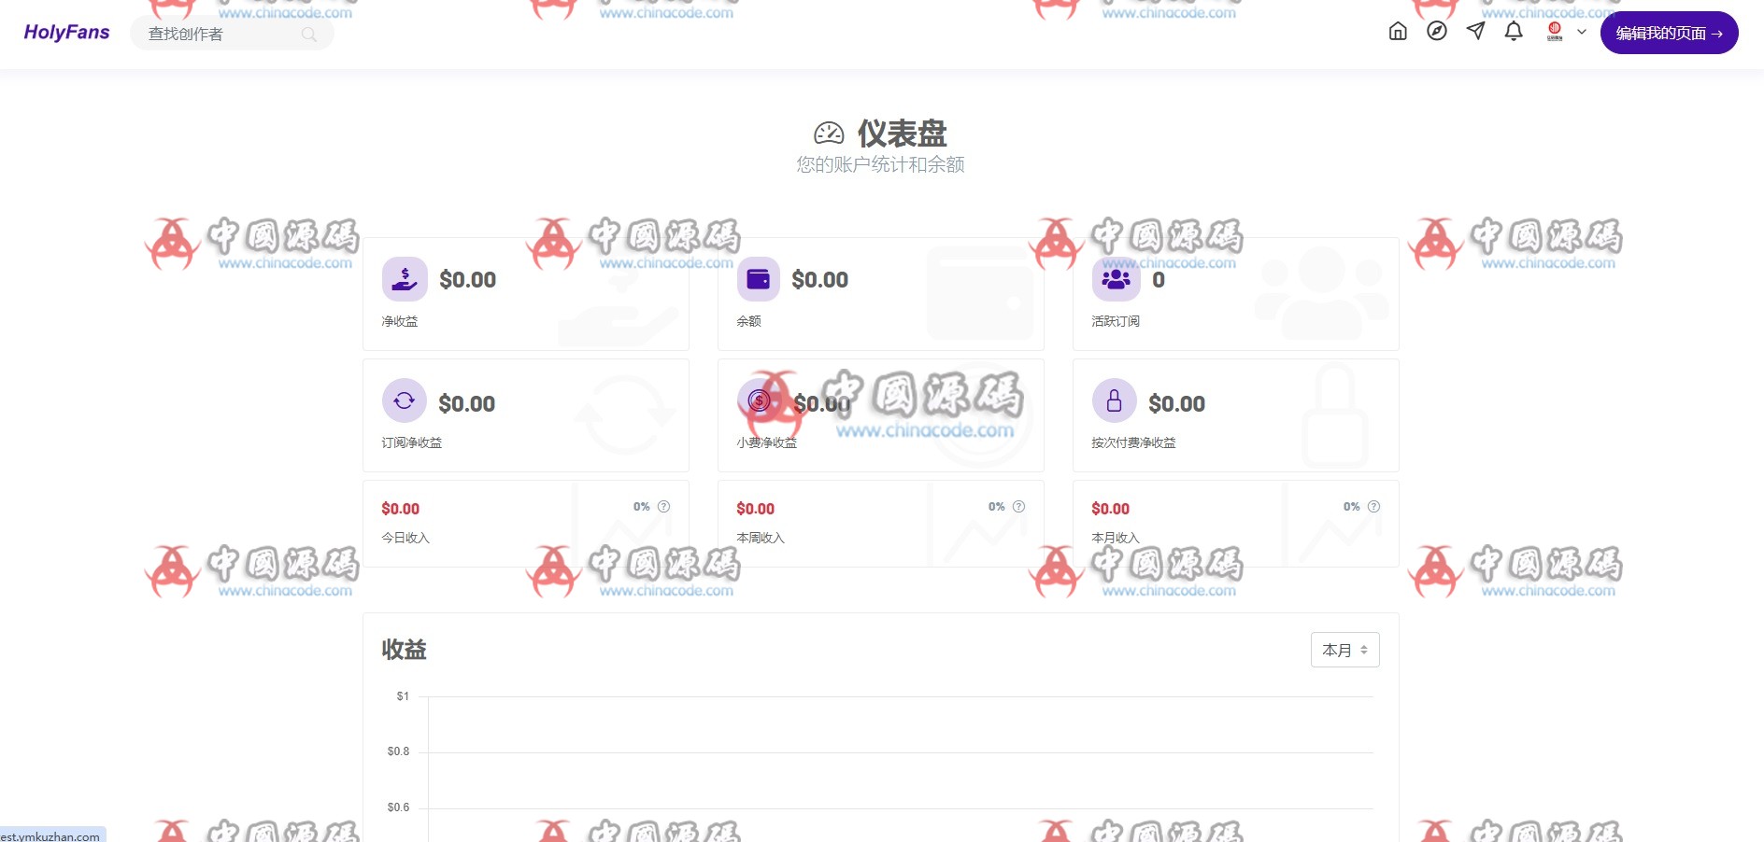Screen dimensions: 1764x842
Task: Open the home icon in header
Action: (x=1398, y=32)
